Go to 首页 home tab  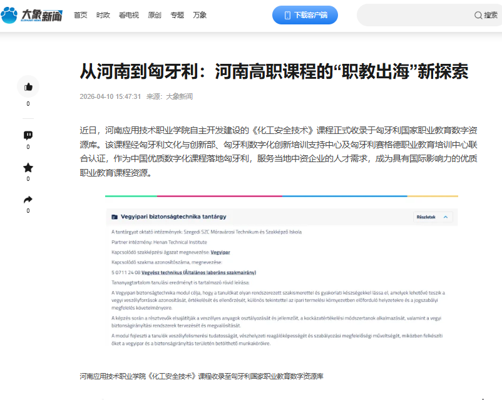pos(81,15)
